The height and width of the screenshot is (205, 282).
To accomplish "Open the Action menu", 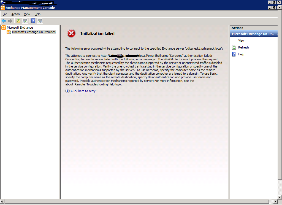I will [x=15, y=14].
